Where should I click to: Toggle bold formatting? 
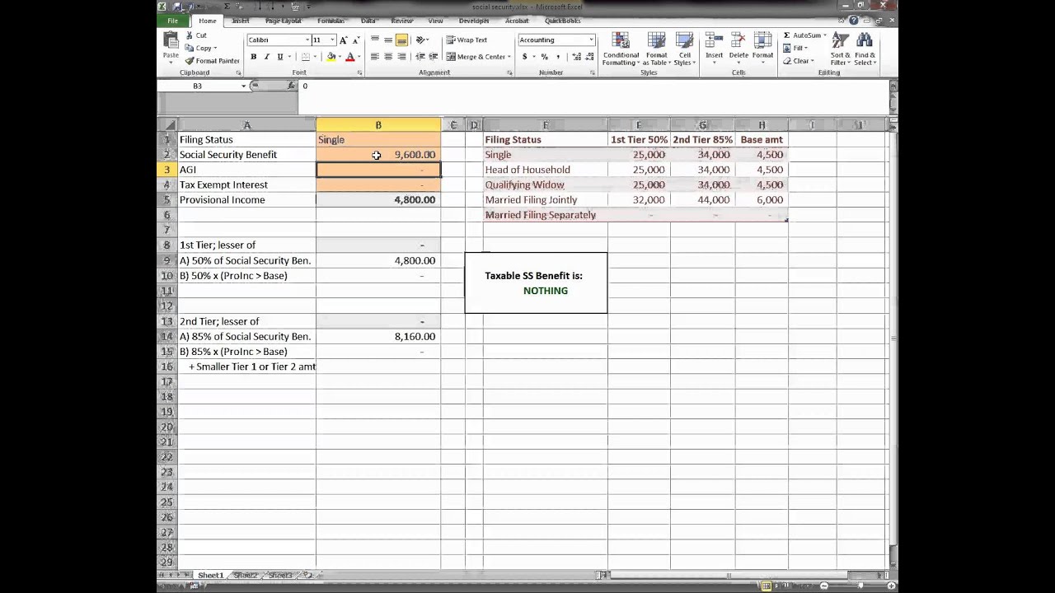253,57
